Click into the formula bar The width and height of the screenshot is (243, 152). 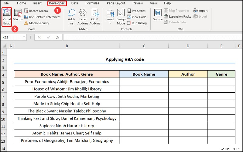tap(153, 37)
